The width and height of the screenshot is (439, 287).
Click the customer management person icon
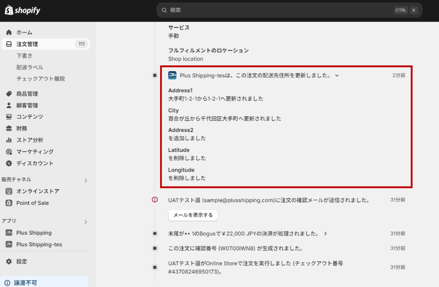click(x=8, y=105)
